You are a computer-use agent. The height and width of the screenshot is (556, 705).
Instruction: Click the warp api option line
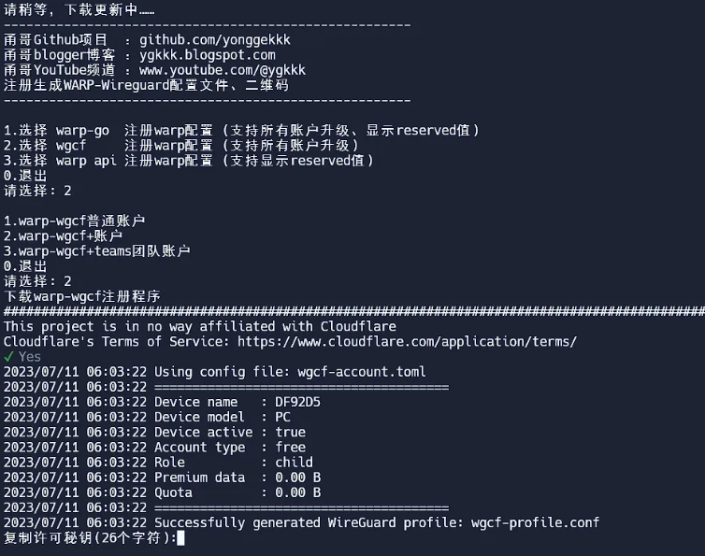(189, 160)
